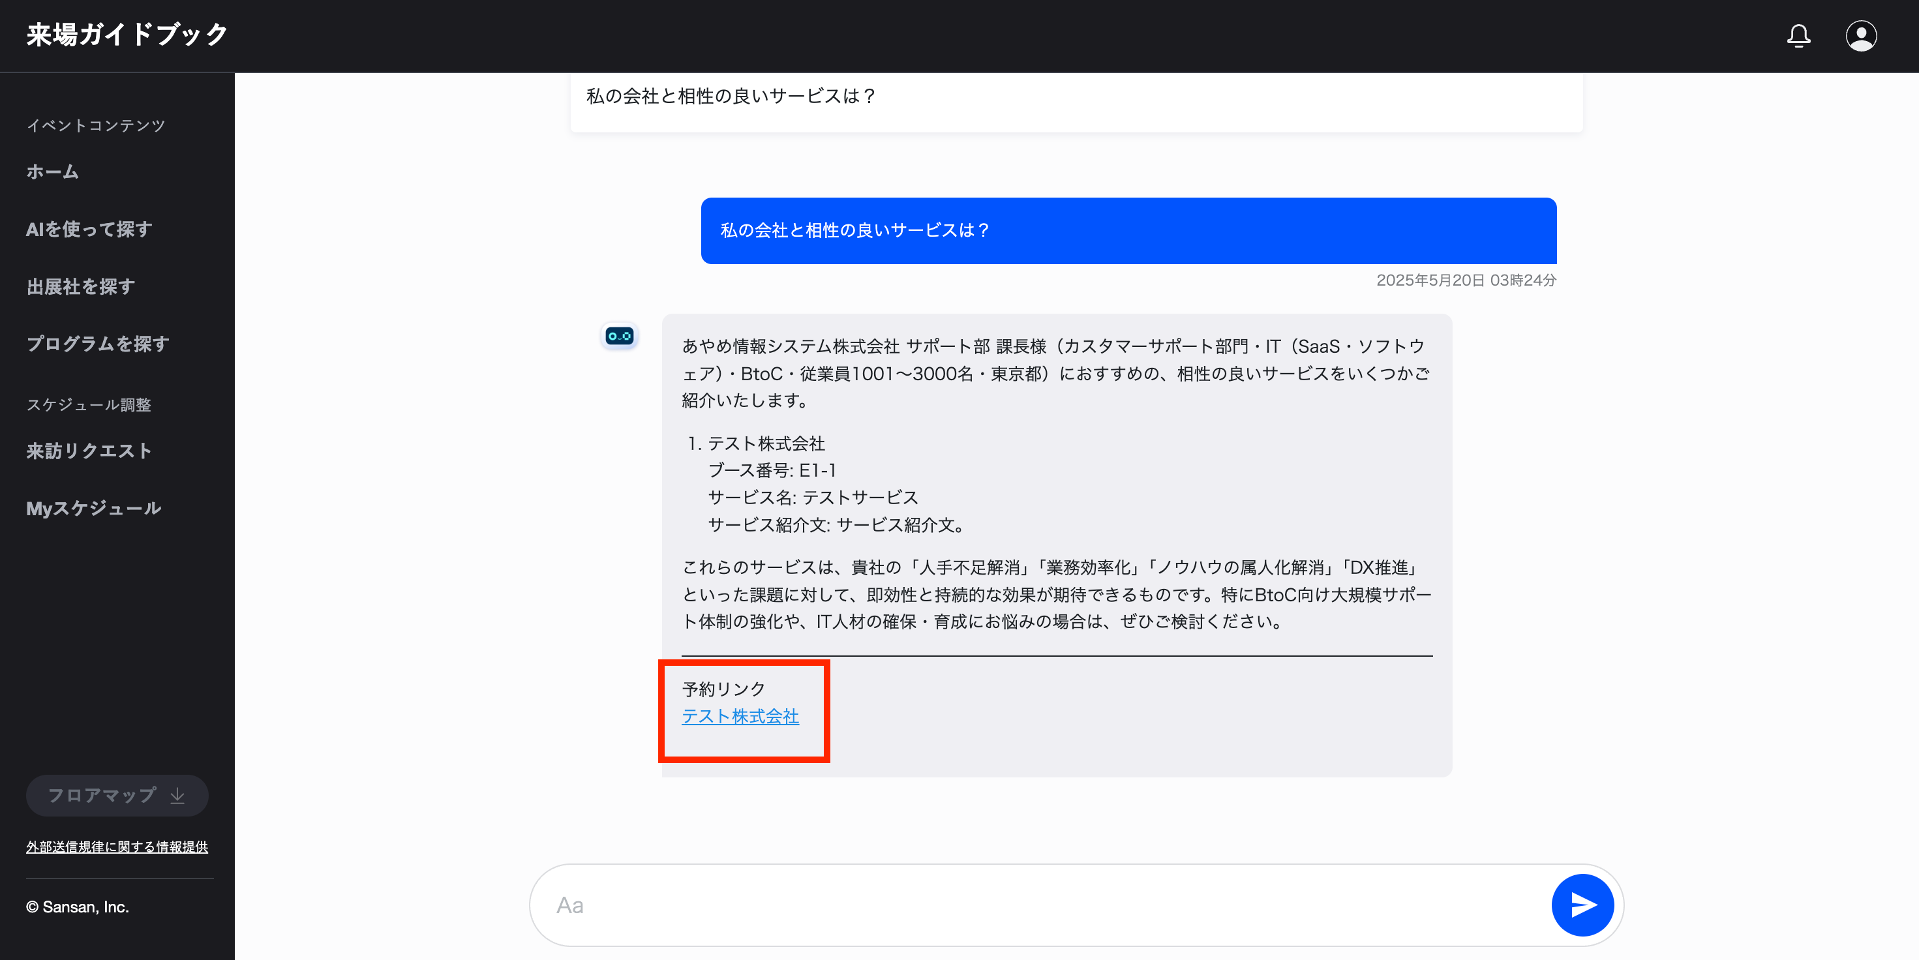Viewport: 1919px width, 960px height.
Task: Click the ブース番号: E1-1 line
Action: pyautogui.click(x=772, y=470)
